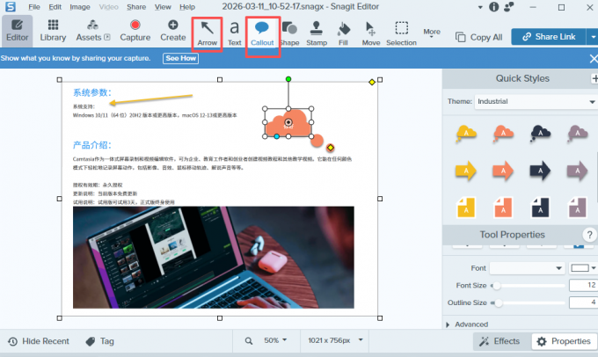Open the Library view

53,32
